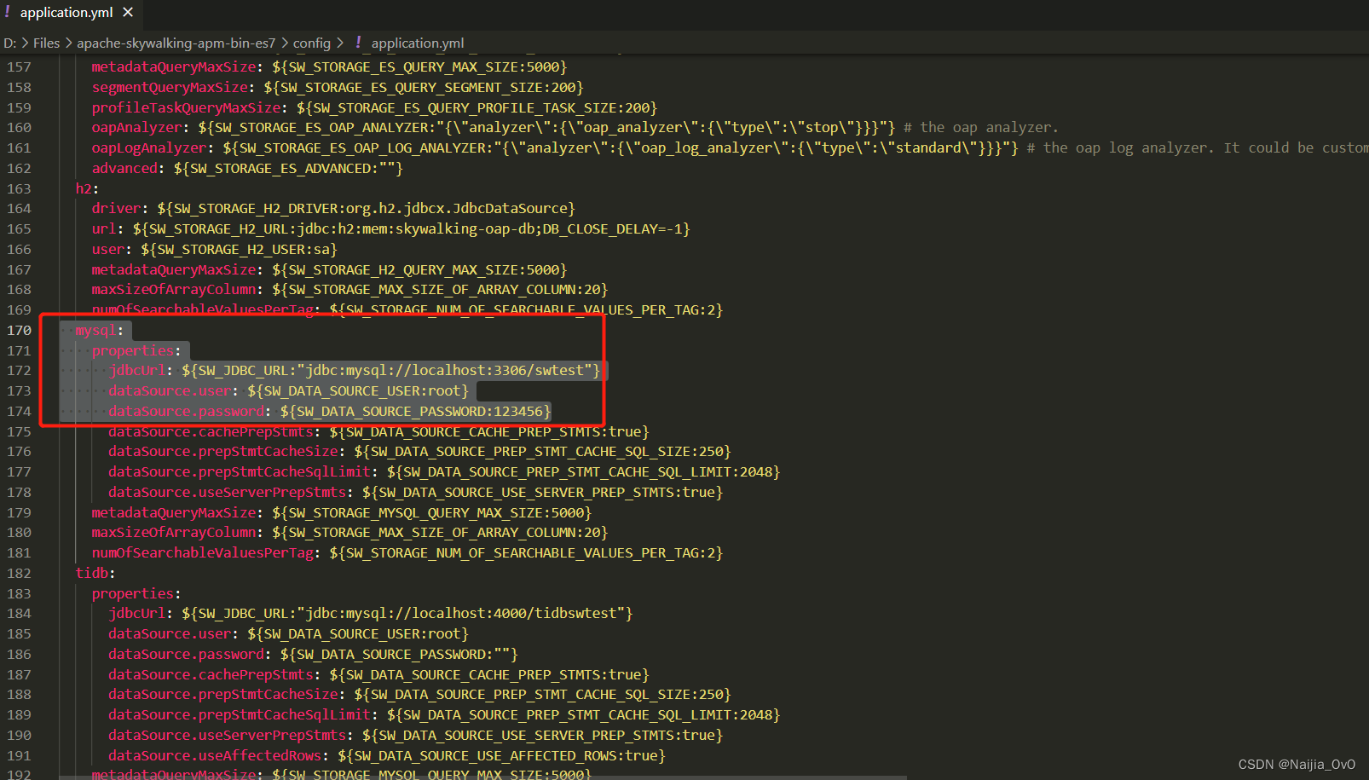Screen dimensions: 1369x780
Task: Click oapAnalyzer key on line 160
Action: click(x=137, y=127)
